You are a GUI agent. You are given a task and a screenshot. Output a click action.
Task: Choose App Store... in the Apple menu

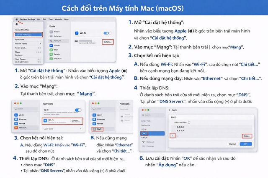click(x=21, y=39)
